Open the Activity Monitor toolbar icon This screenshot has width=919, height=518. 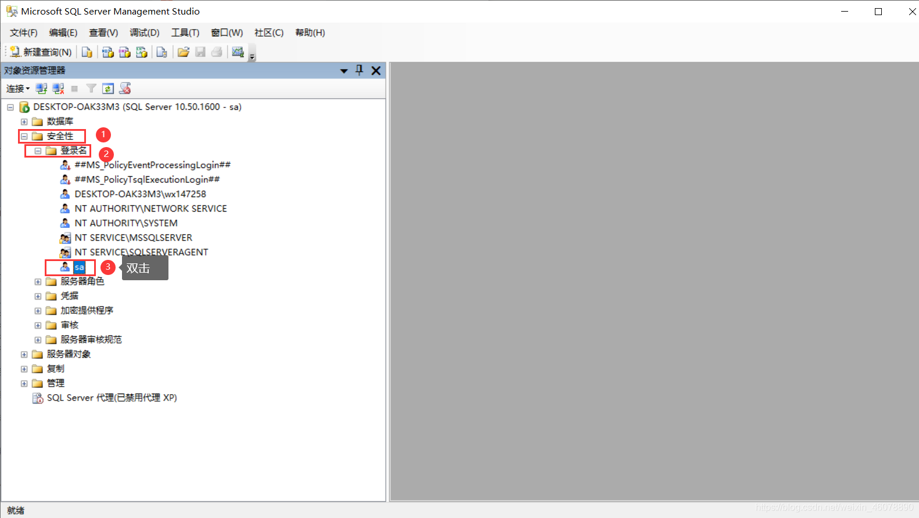point(238,52)
